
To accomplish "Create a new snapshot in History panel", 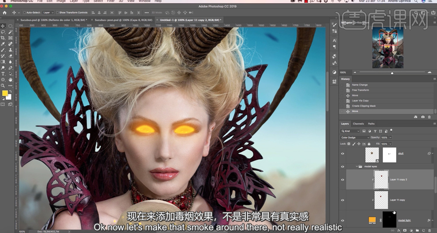I will tap(423, 117).
